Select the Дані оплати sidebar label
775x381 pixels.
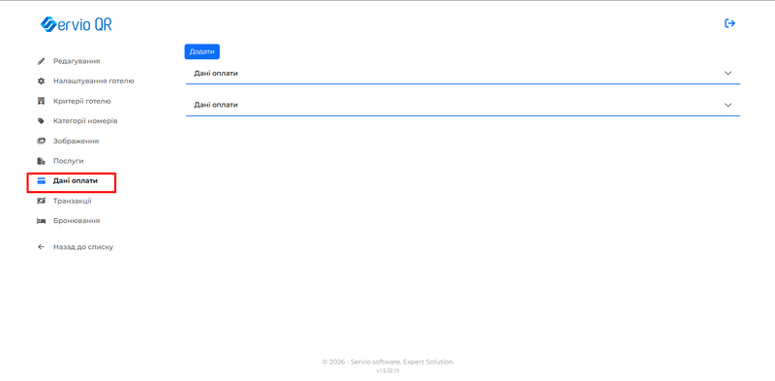coord(76,181)
